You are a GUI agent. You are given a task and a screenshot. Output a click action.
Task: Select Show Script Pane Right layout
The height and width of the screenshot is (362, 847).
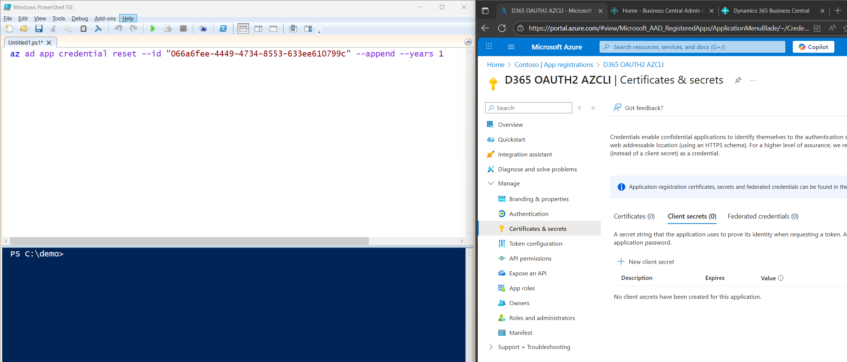[258, 29]
